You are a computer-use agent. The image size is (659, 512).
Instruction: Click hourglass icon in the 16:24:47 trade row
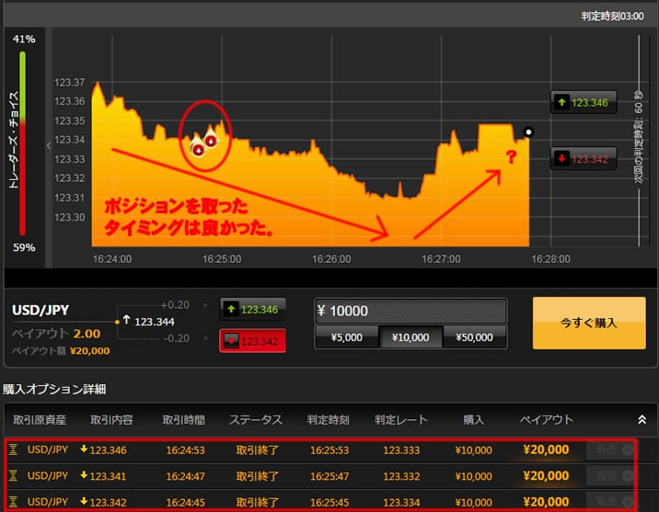point(14,475)
